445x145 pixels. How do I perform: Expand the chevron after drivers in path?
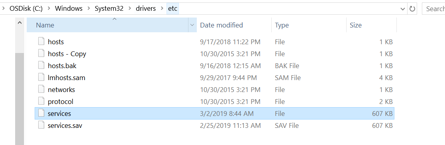click(162, 8)
